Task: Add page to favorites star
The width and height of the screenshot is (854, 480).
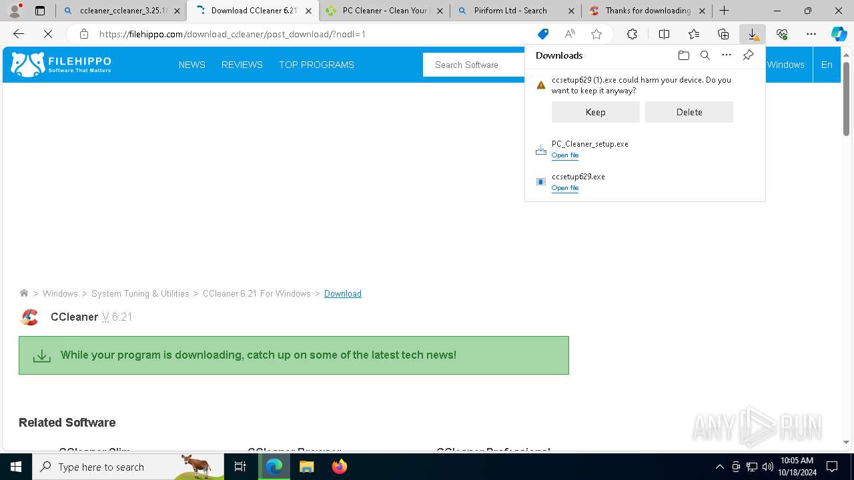Action: tap(596, 34)
